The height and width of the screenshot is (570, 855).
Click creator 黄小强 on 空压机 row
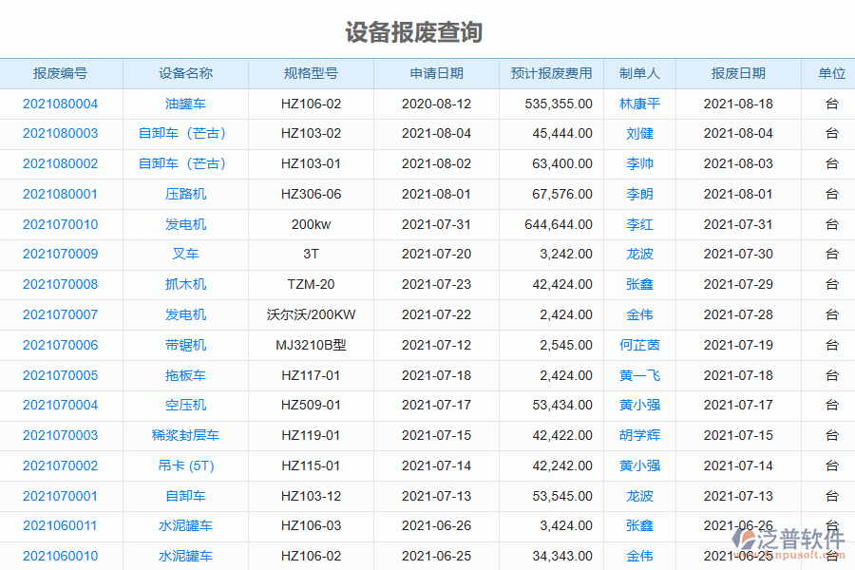click(x=639, y=405)
